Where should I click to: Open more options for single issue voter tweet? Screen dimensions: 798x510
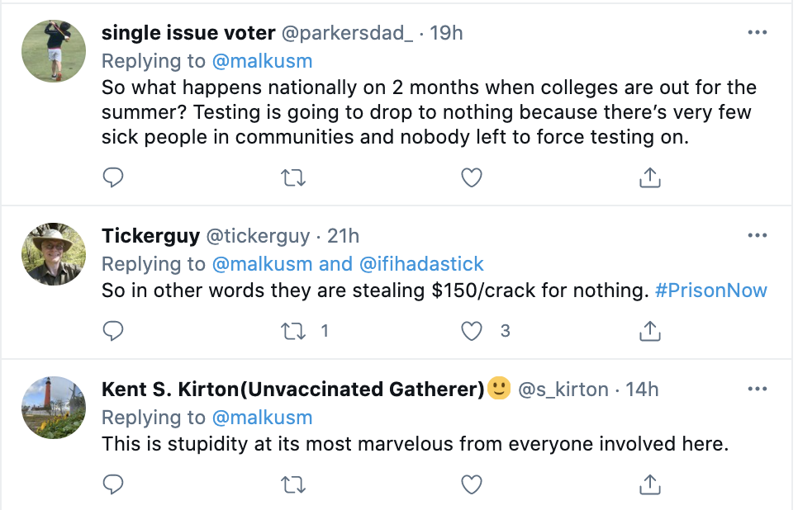pyautogui.click(x=757, y=33)
